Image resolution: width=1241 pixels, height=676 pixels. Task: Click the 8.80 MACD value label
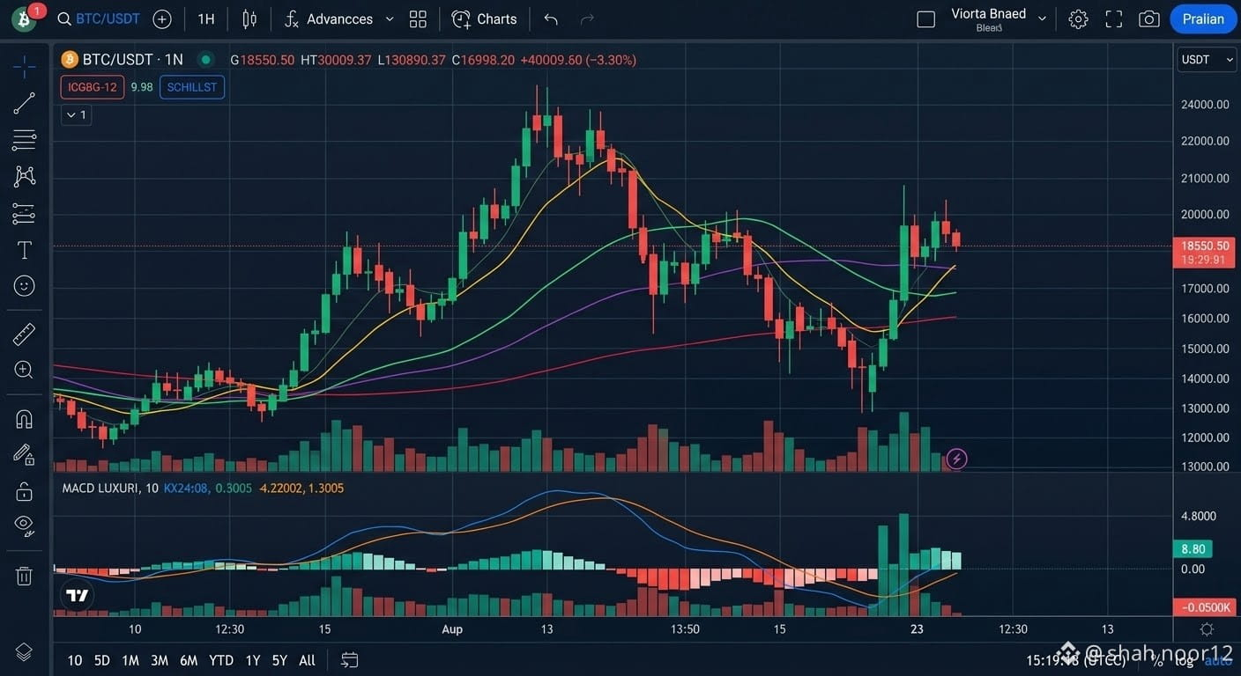point(1193,548)
